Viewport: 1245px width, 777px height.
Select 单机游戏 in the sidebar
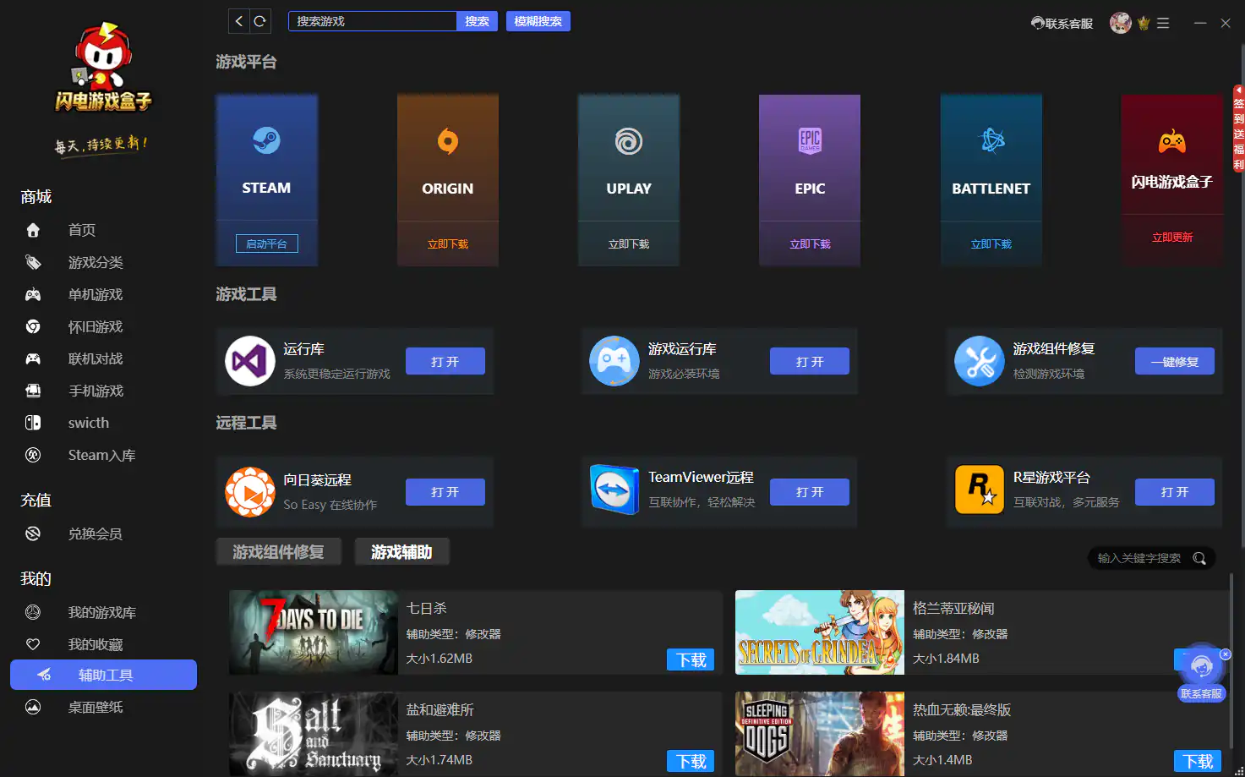[96, 294]
